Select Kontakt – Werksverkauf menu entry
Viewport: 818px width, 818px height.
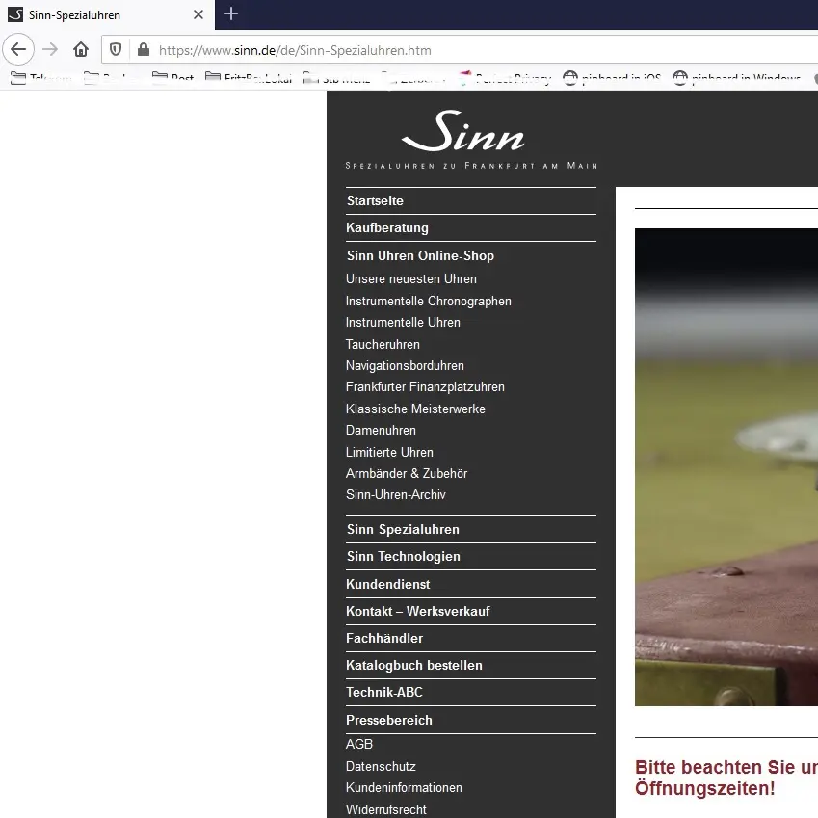click(418, 612)
